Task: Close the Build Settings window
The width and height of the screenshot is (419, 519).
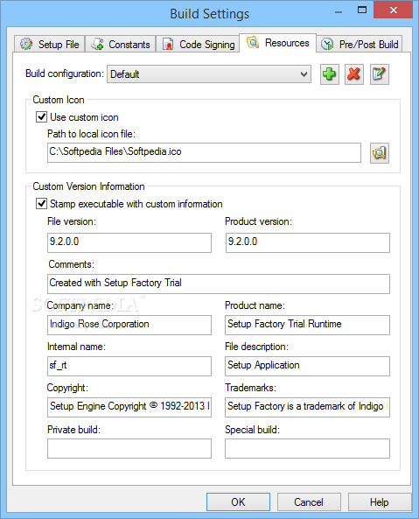Action: 394,10
